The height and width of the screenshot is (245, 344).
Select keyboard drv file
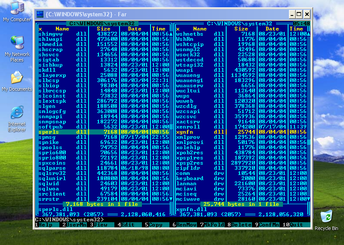click(x=241, y=178)
